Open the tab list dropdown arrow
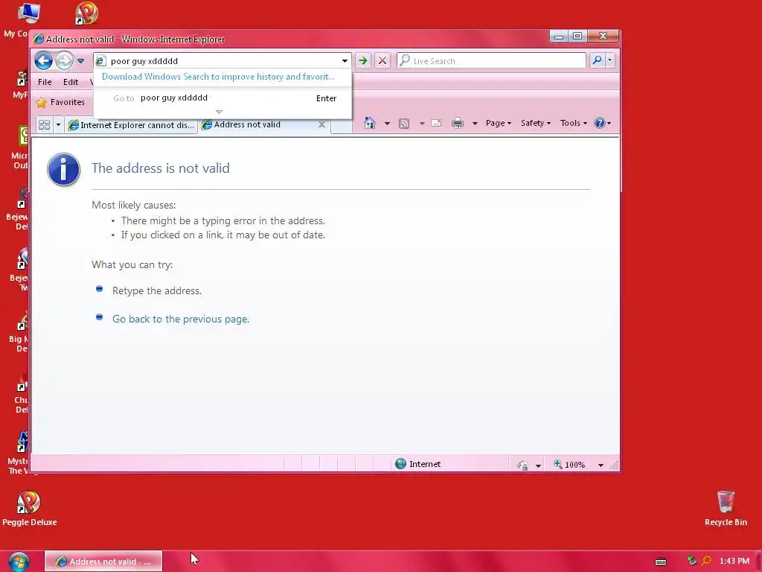Screen dimensions: 762x572 (x=58, y=125)
